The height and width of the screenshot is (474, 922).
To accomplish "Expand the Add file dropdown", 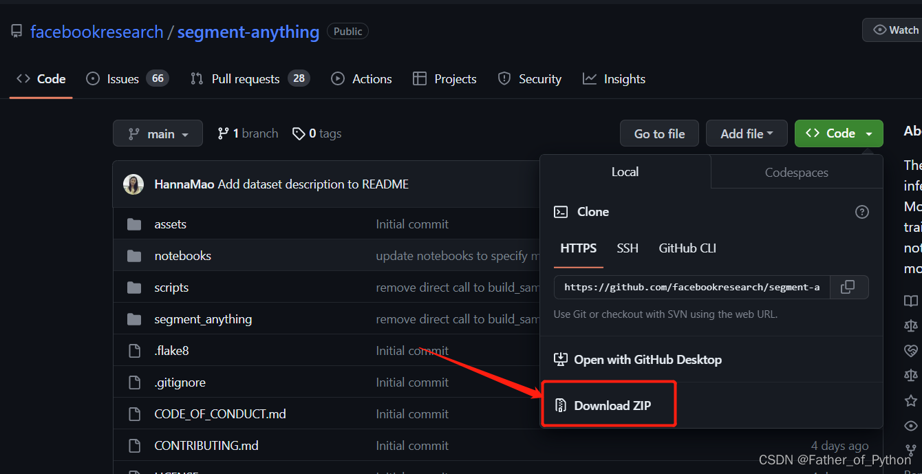I will (747, 133).
